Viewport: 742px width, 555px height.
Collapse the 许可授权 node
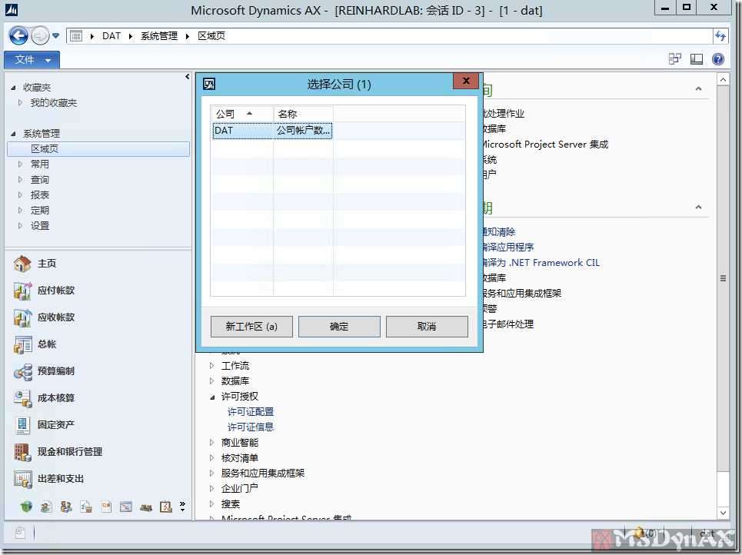(x=212, y=397)
